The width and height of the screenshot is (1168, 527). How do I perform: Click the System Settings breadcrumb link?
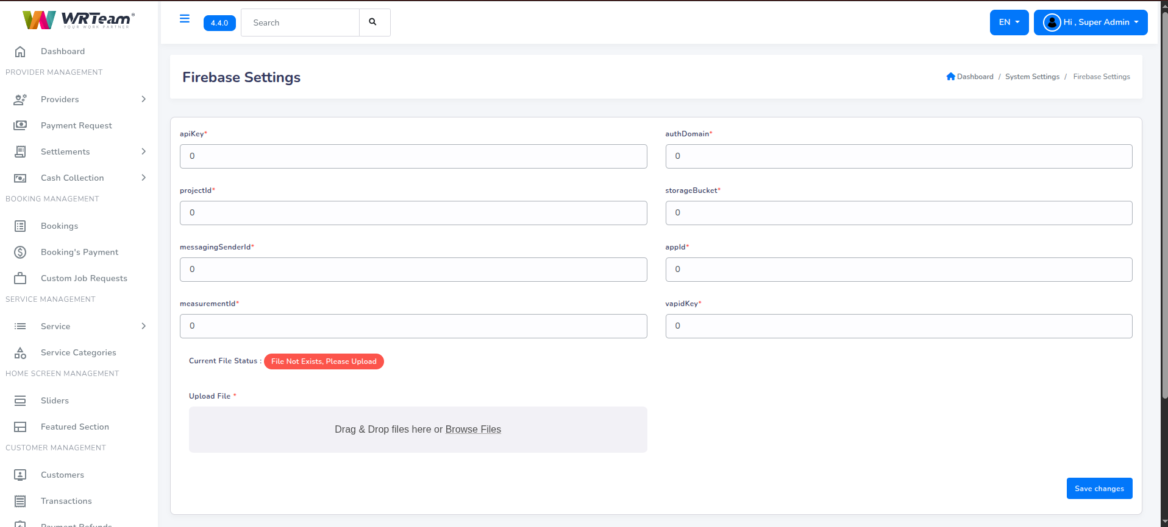pyautogui.click(x=1031, y=77)
